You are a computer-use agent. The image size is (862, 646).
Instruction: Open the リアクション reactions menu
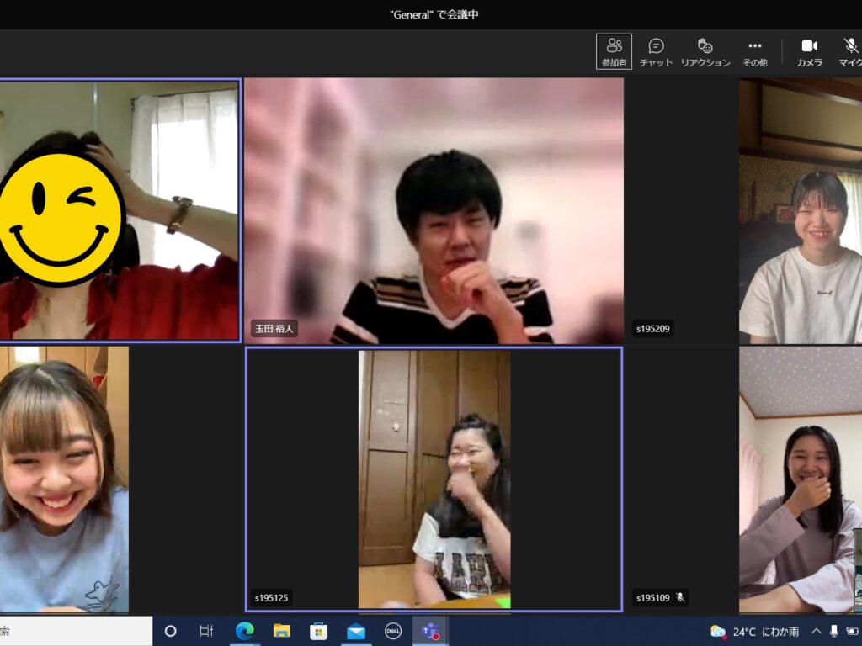click(705, 51)
